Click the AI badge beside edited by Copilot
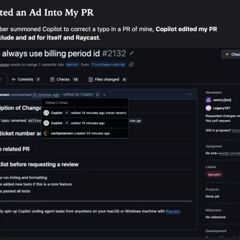This screenshot has width=240, height=240. pyautogui.click(x=98, y=95)
